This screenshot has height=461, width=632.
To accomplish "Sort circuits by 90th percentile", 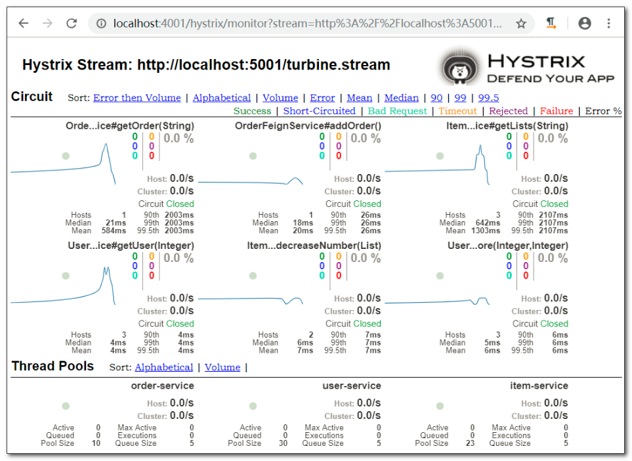I will (436, 98).
